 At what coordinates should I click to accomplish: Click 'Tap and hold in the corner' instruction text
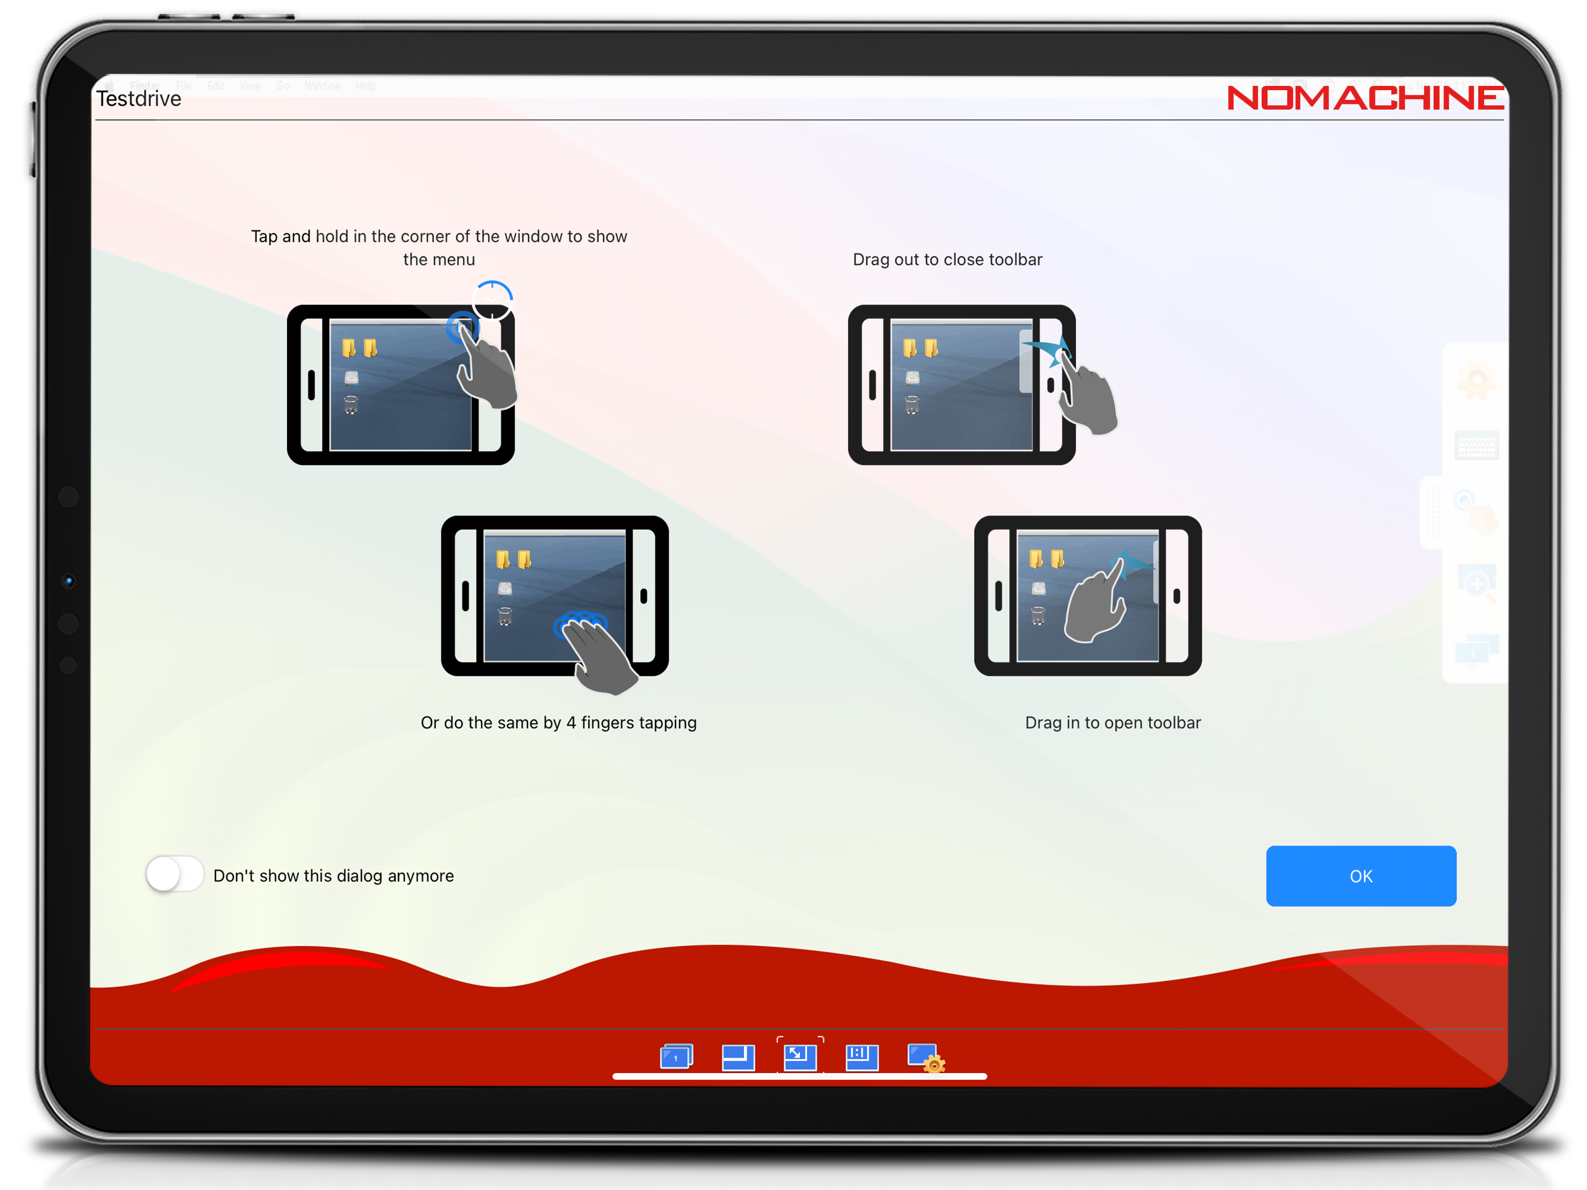pyautogui.click(x=439, y=248)
